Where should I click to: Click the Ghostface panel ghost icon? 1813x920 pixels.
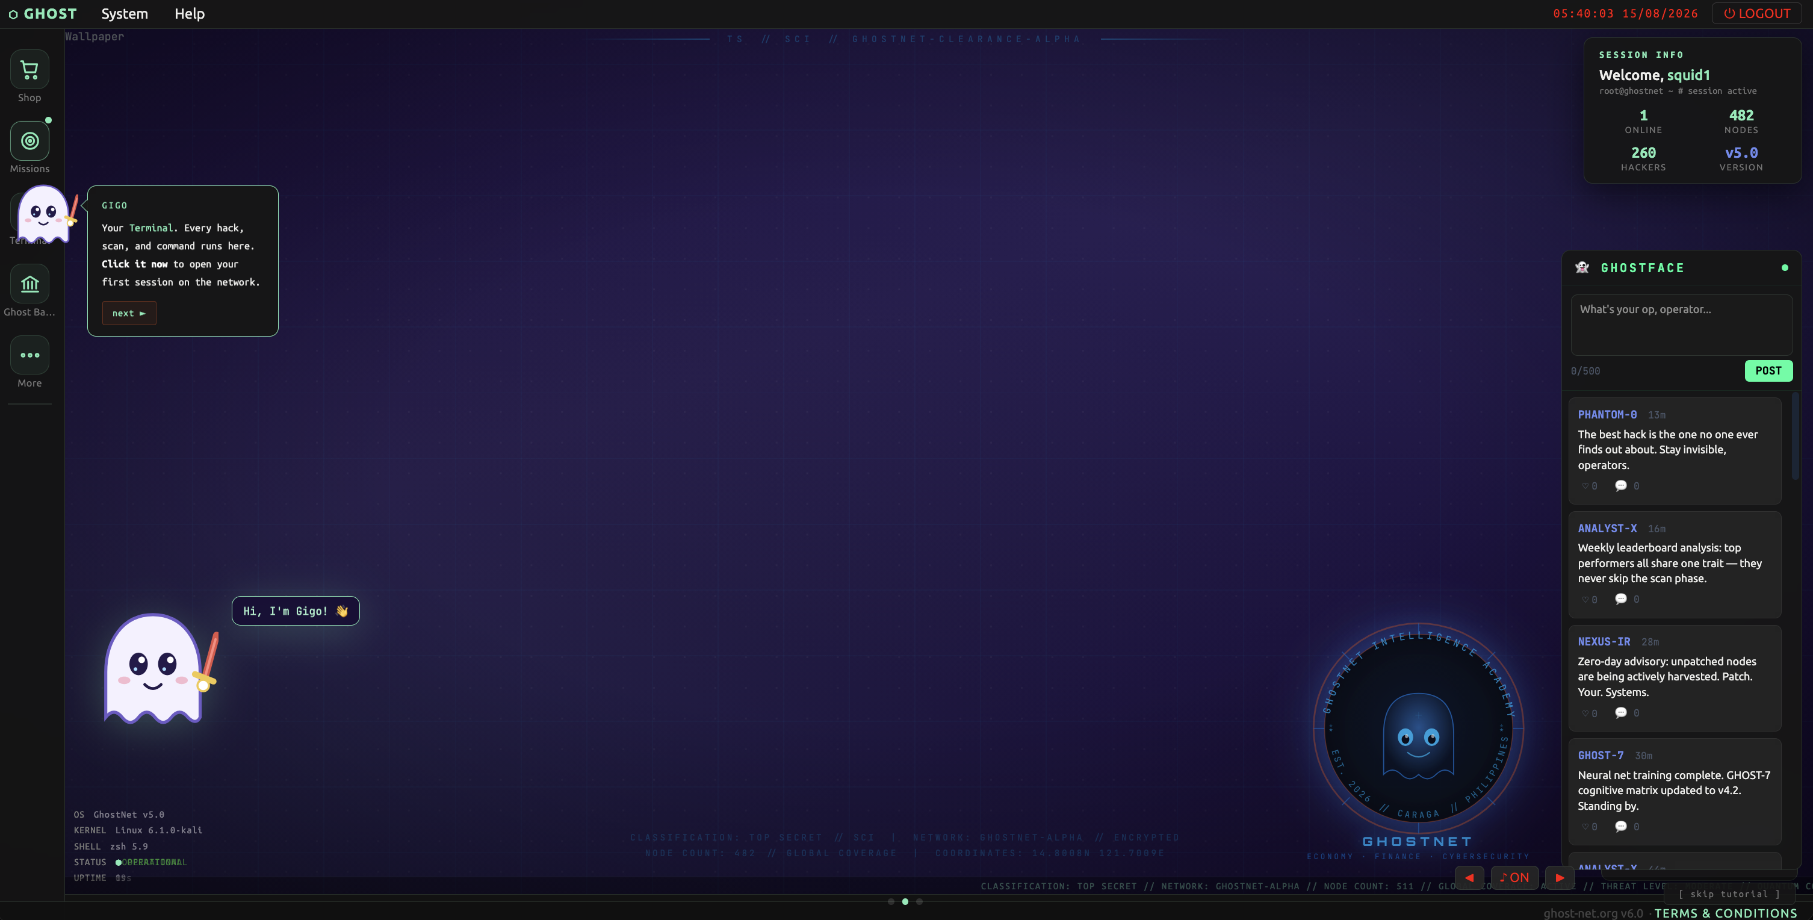click(1582, 267)
